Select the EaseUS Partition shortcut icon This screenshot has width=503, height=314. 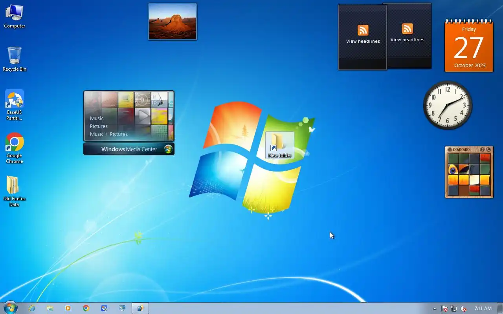click(x=15, y=105)
